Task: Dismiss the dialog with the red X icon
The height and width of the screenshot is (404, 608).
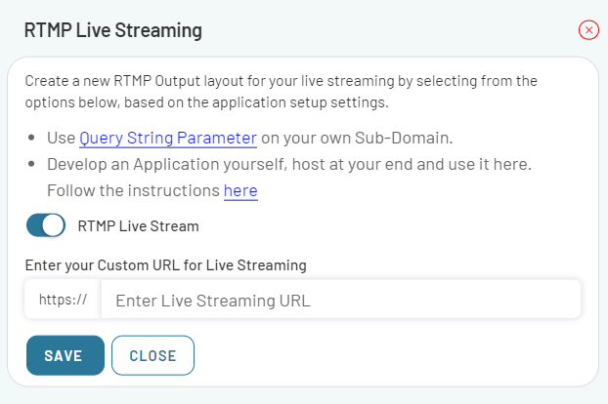Action: pyautogui.click(x=588, y=30)
